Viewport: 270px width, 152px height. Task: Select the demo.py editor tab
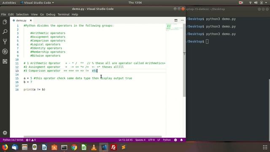click(22, 20)
